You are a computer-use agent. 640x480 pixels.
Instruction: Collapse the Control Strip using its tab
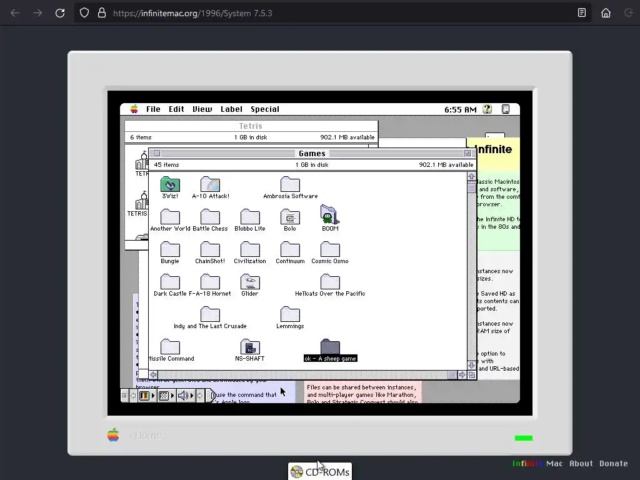(x=210, y=396)
